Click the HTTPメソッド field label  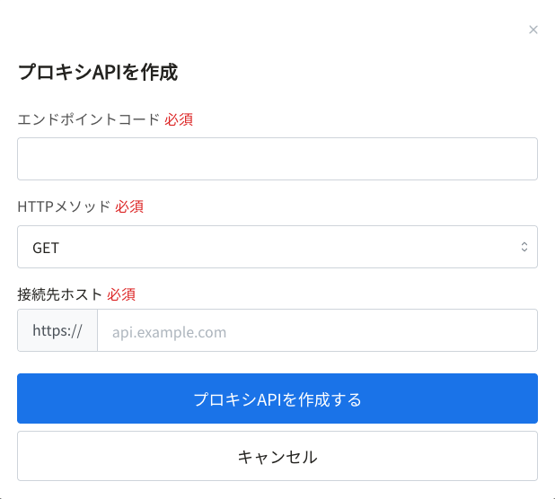[x=64, y=206]
